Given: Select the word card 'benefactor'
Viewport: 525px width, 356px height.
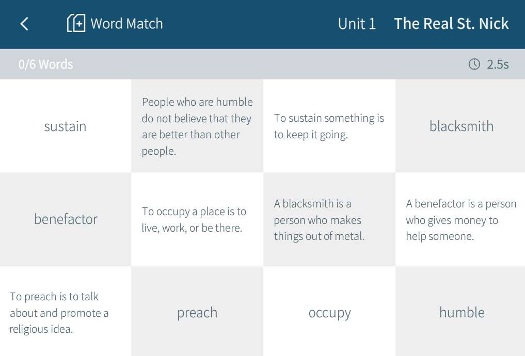Looking at the screenshot, I should 65,219.
